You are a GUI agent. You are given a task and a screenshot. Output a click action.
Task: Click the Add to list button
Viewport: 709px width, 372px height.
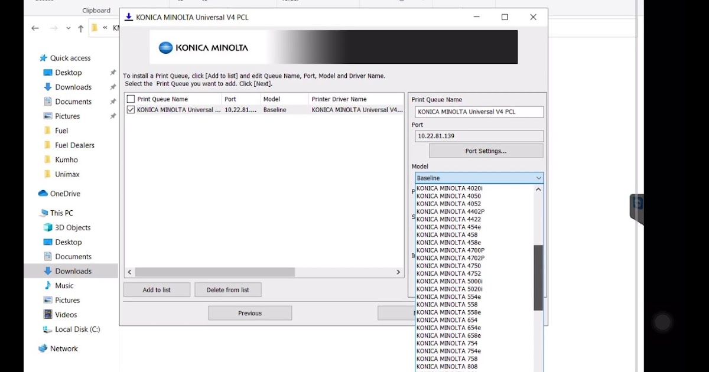point(157,290)
